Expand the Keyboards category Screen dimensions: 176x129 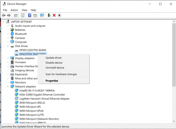click(x=8, y=75)
